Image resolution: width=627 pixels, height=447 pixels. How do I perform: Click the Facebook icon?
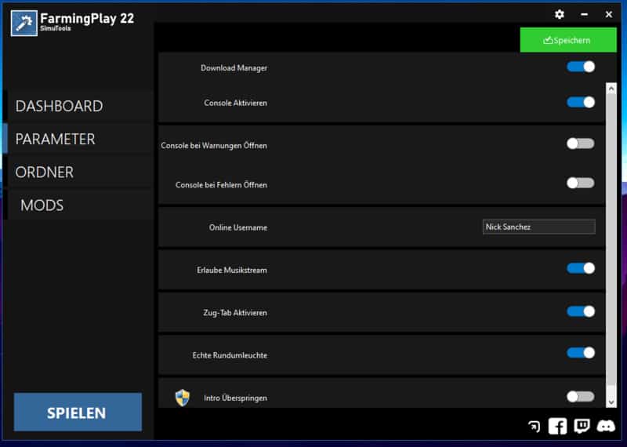pyautogui.click(x=557, y=426)
